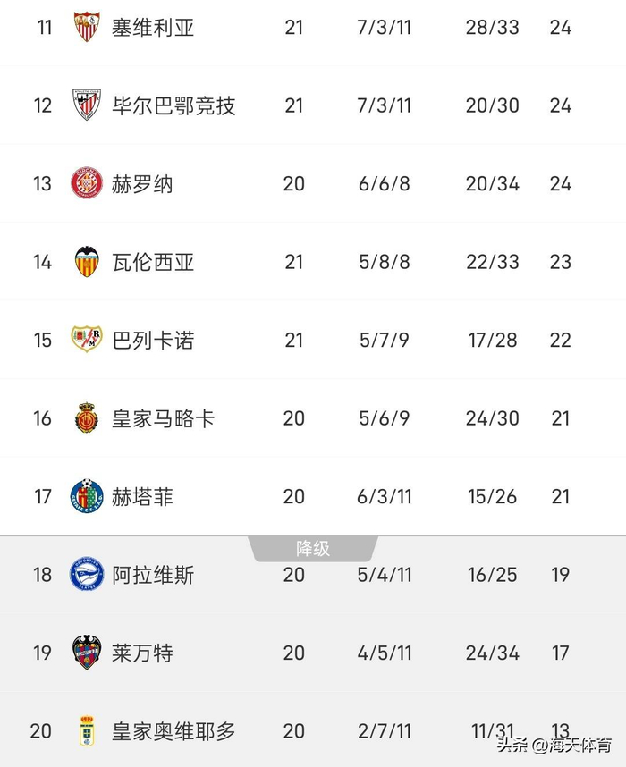Click the 降级 relegation zone label
The image size is (626, 767).
point(313,548)
